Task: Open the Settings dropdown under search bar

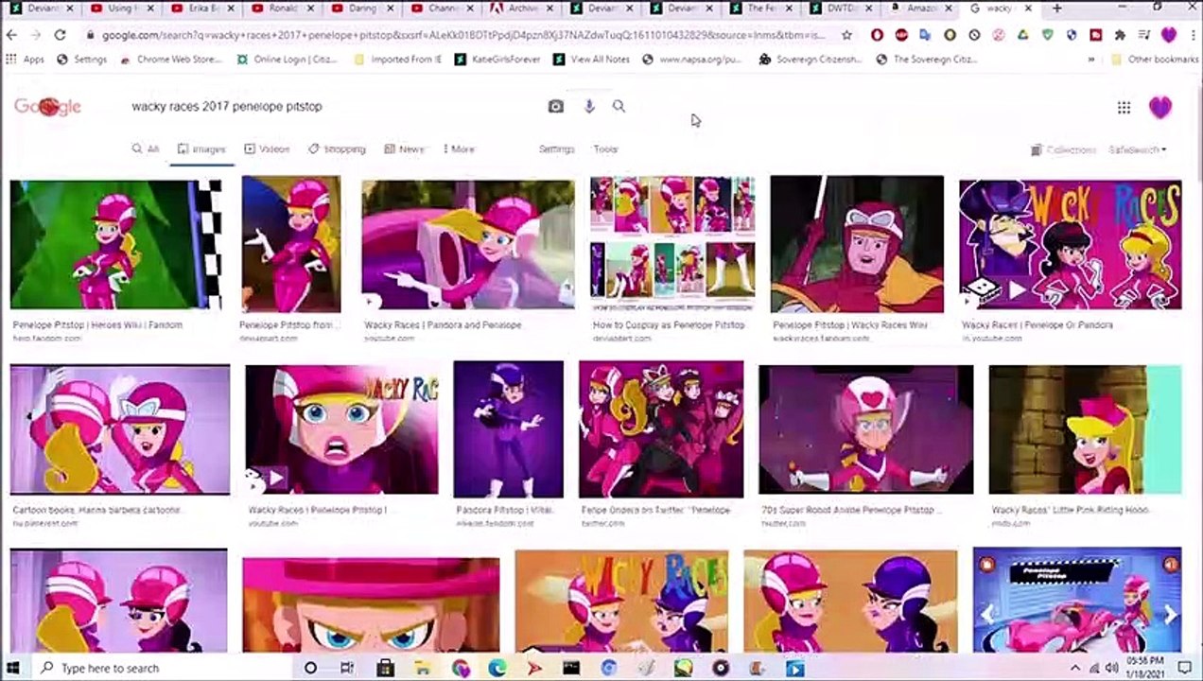Action: click(556, 149)
